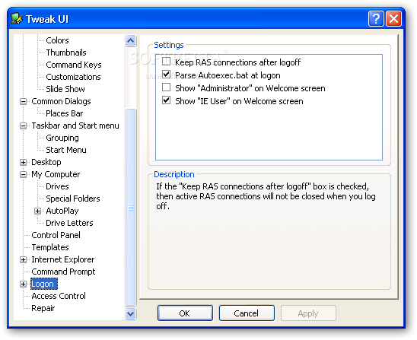The width and height of the screenshot is (417, 340).
Task: Expand the Internet Explorer tree node
Action: click(x=23, y=259)
